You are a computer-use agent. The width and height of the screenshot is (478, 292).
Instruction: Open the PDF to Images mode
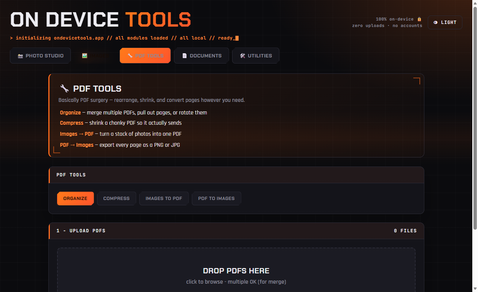click(216, 198)
